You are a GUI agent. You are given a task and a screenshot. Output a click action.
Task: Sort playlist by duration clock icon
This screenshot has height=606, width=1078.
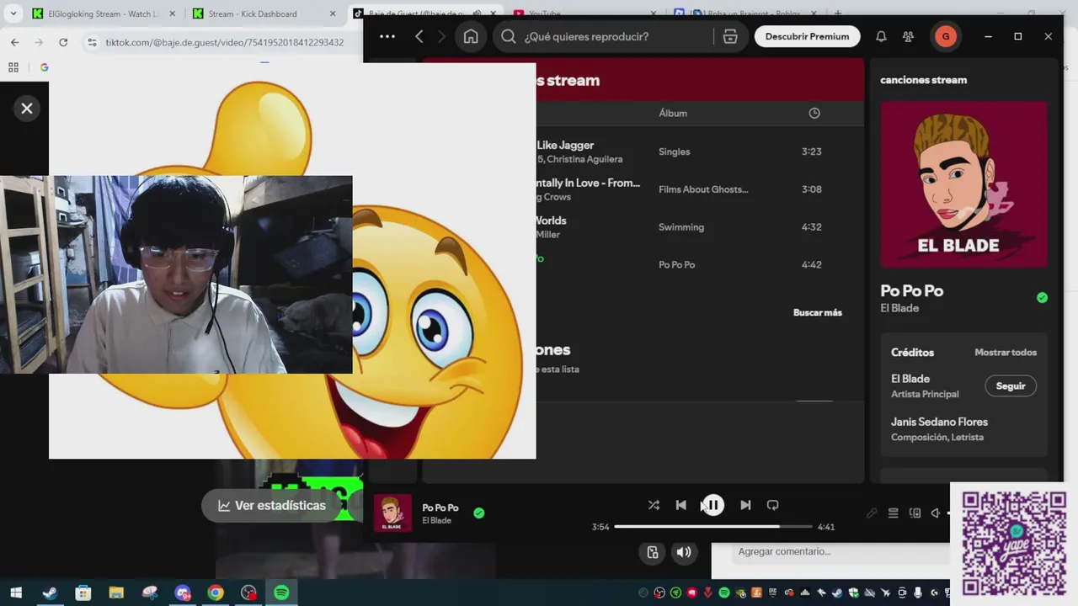click(814, 113)
